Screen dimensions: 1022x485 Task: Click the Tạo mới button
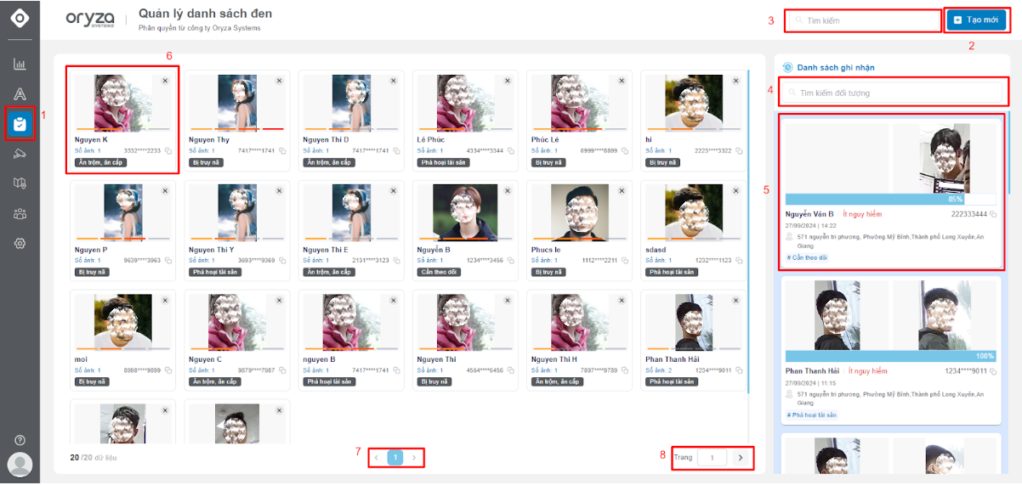[975, 20]
